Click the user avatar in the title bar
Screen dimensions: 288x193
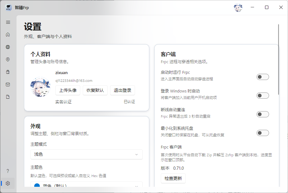238,7
